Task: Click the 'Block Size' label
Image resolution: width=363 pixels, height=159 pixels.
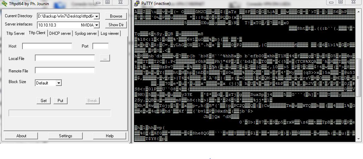Action: pos(17,82)
